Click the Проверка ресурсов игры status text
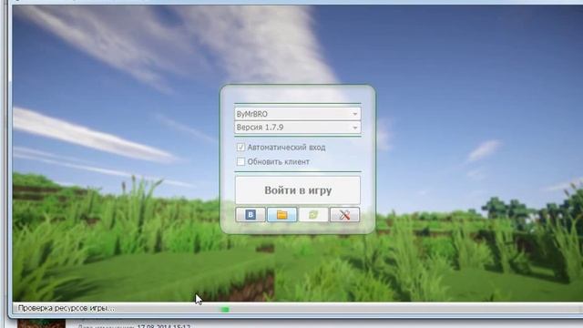The width and height of the screenshot is (583, 328). point(66,308)
